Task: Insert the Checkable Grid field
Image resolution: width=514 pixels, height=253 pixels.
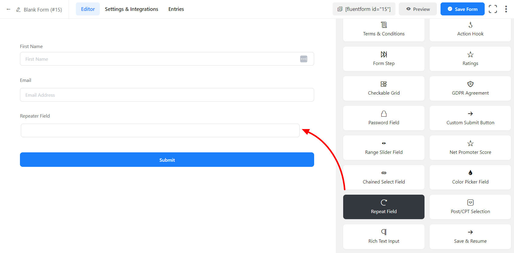Action: point(383,88)
